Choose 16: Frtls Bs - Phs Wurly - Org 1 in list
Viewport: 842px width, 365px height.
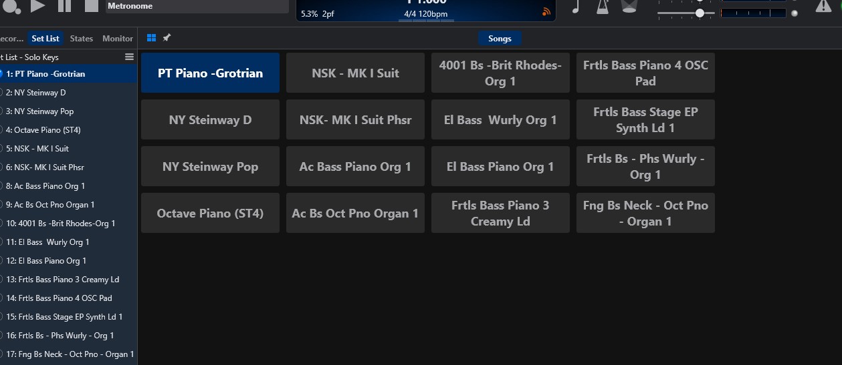point(68,335)
